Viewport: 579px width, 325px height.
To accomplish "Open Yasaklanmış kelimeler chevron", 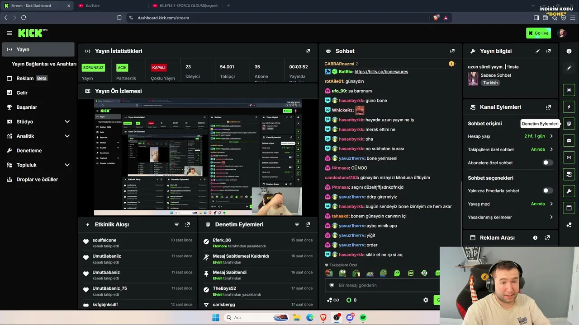I will point(551,217).
